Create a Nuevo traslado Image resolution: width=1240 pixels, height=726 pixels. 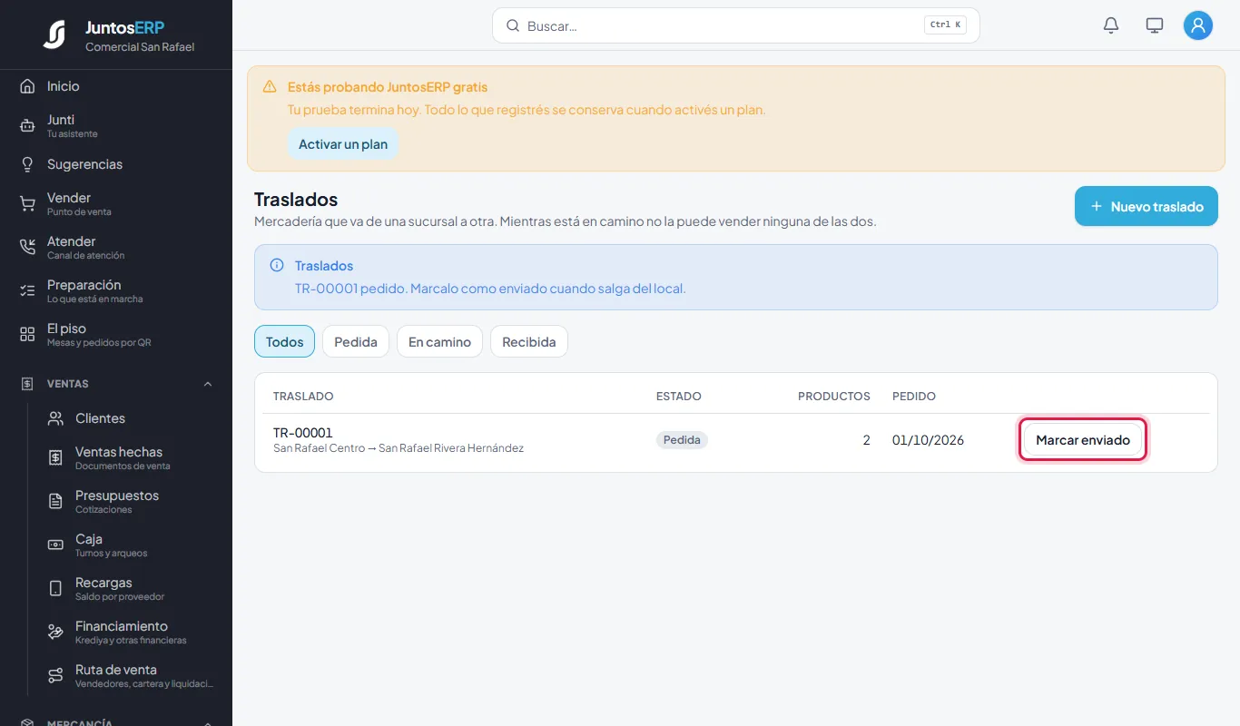pos(1147,206)
